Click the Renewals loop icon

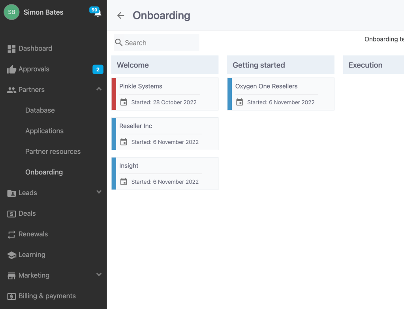(11, 234)
